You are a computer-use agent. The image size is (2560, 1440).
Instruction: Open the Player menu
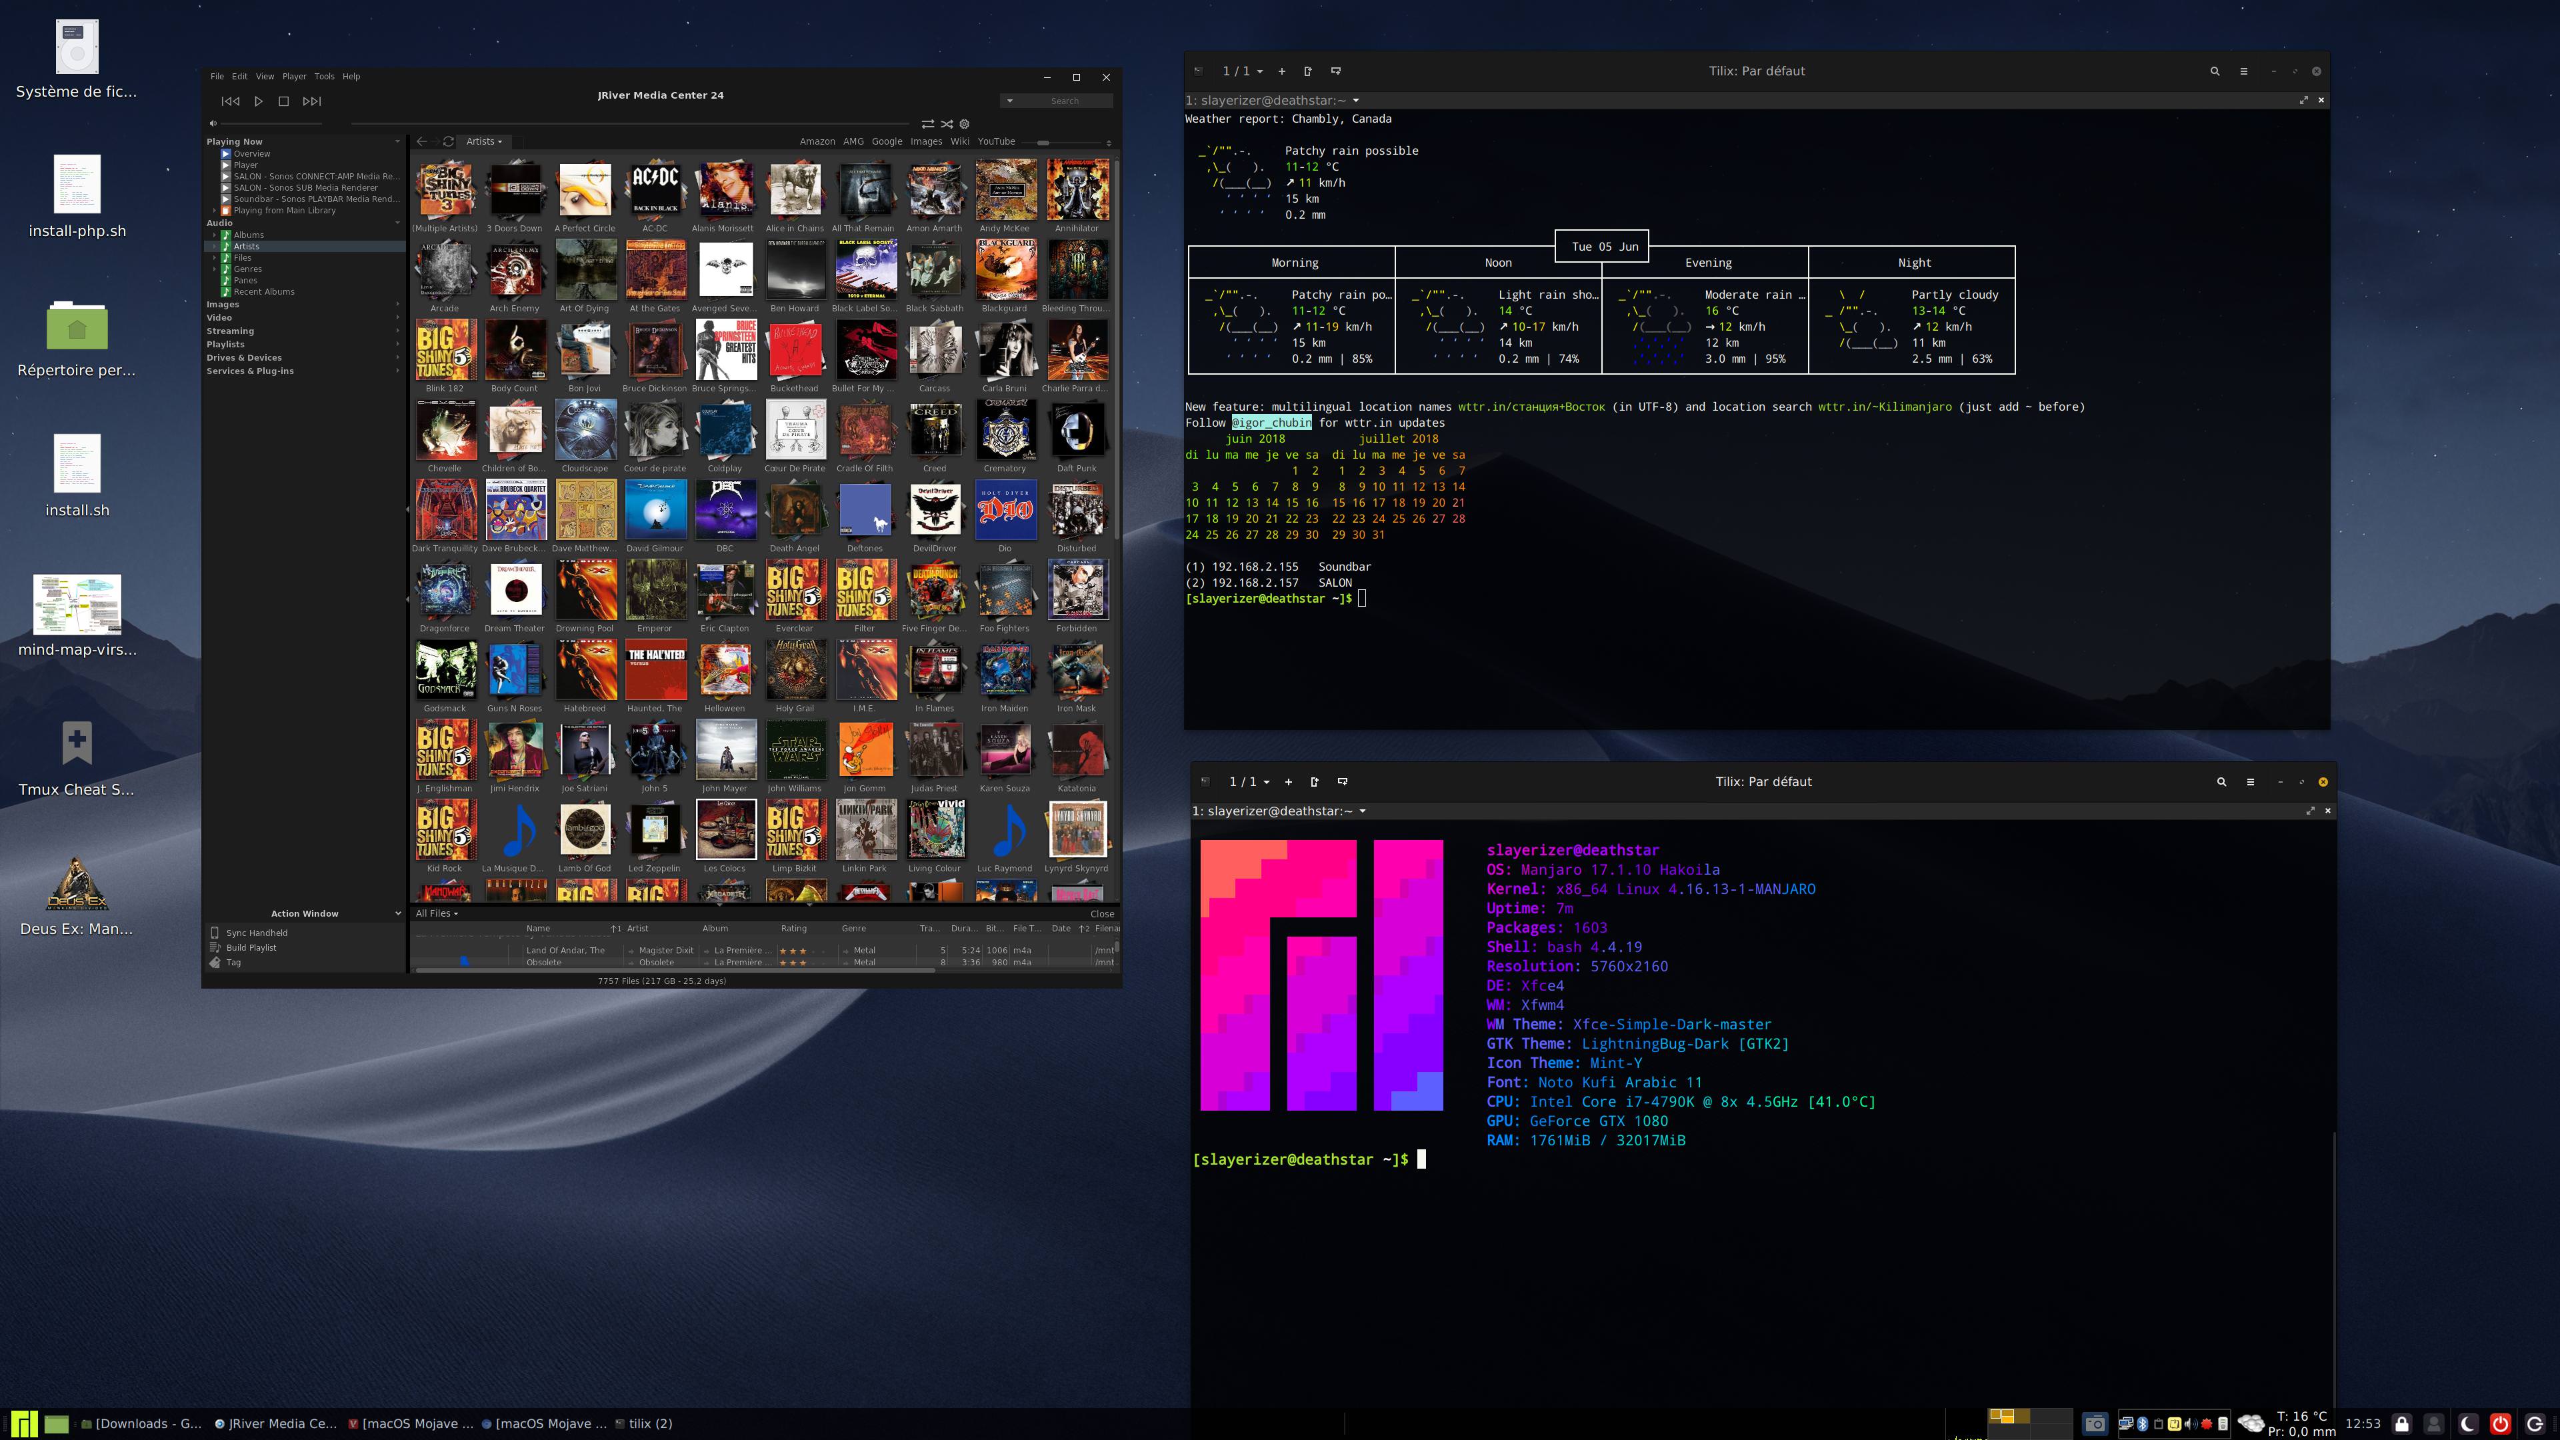point(294,77)
